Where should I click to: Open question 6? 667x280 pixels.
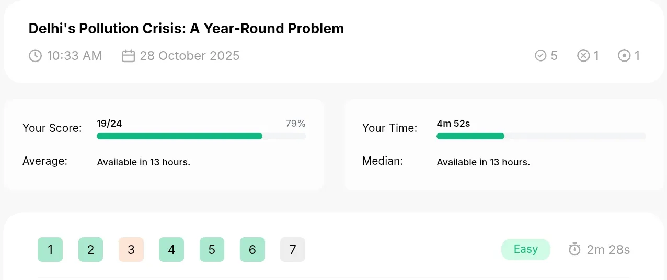[x=252, y=249]
